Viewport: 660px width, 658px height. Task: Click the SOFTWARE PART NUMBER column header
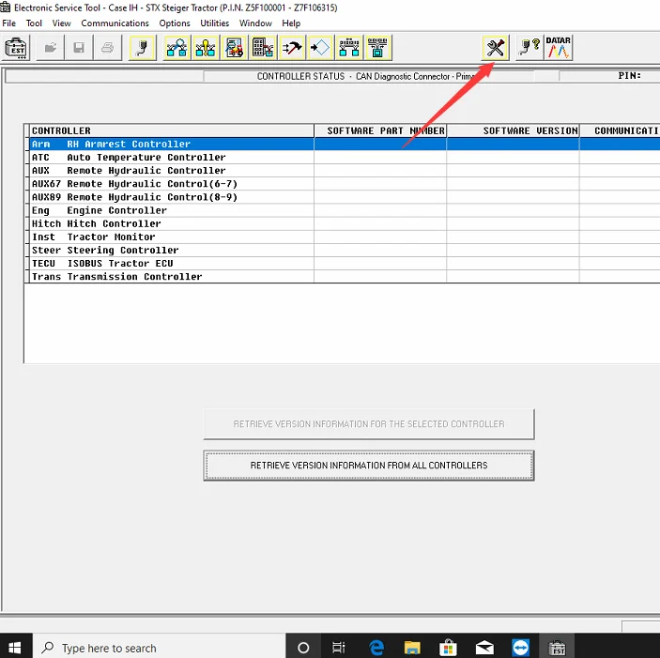coord(380,130)
